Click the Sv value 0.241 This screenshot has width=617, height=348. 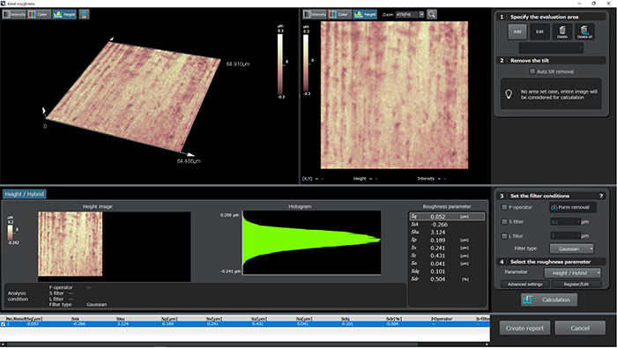pos(437,248)
